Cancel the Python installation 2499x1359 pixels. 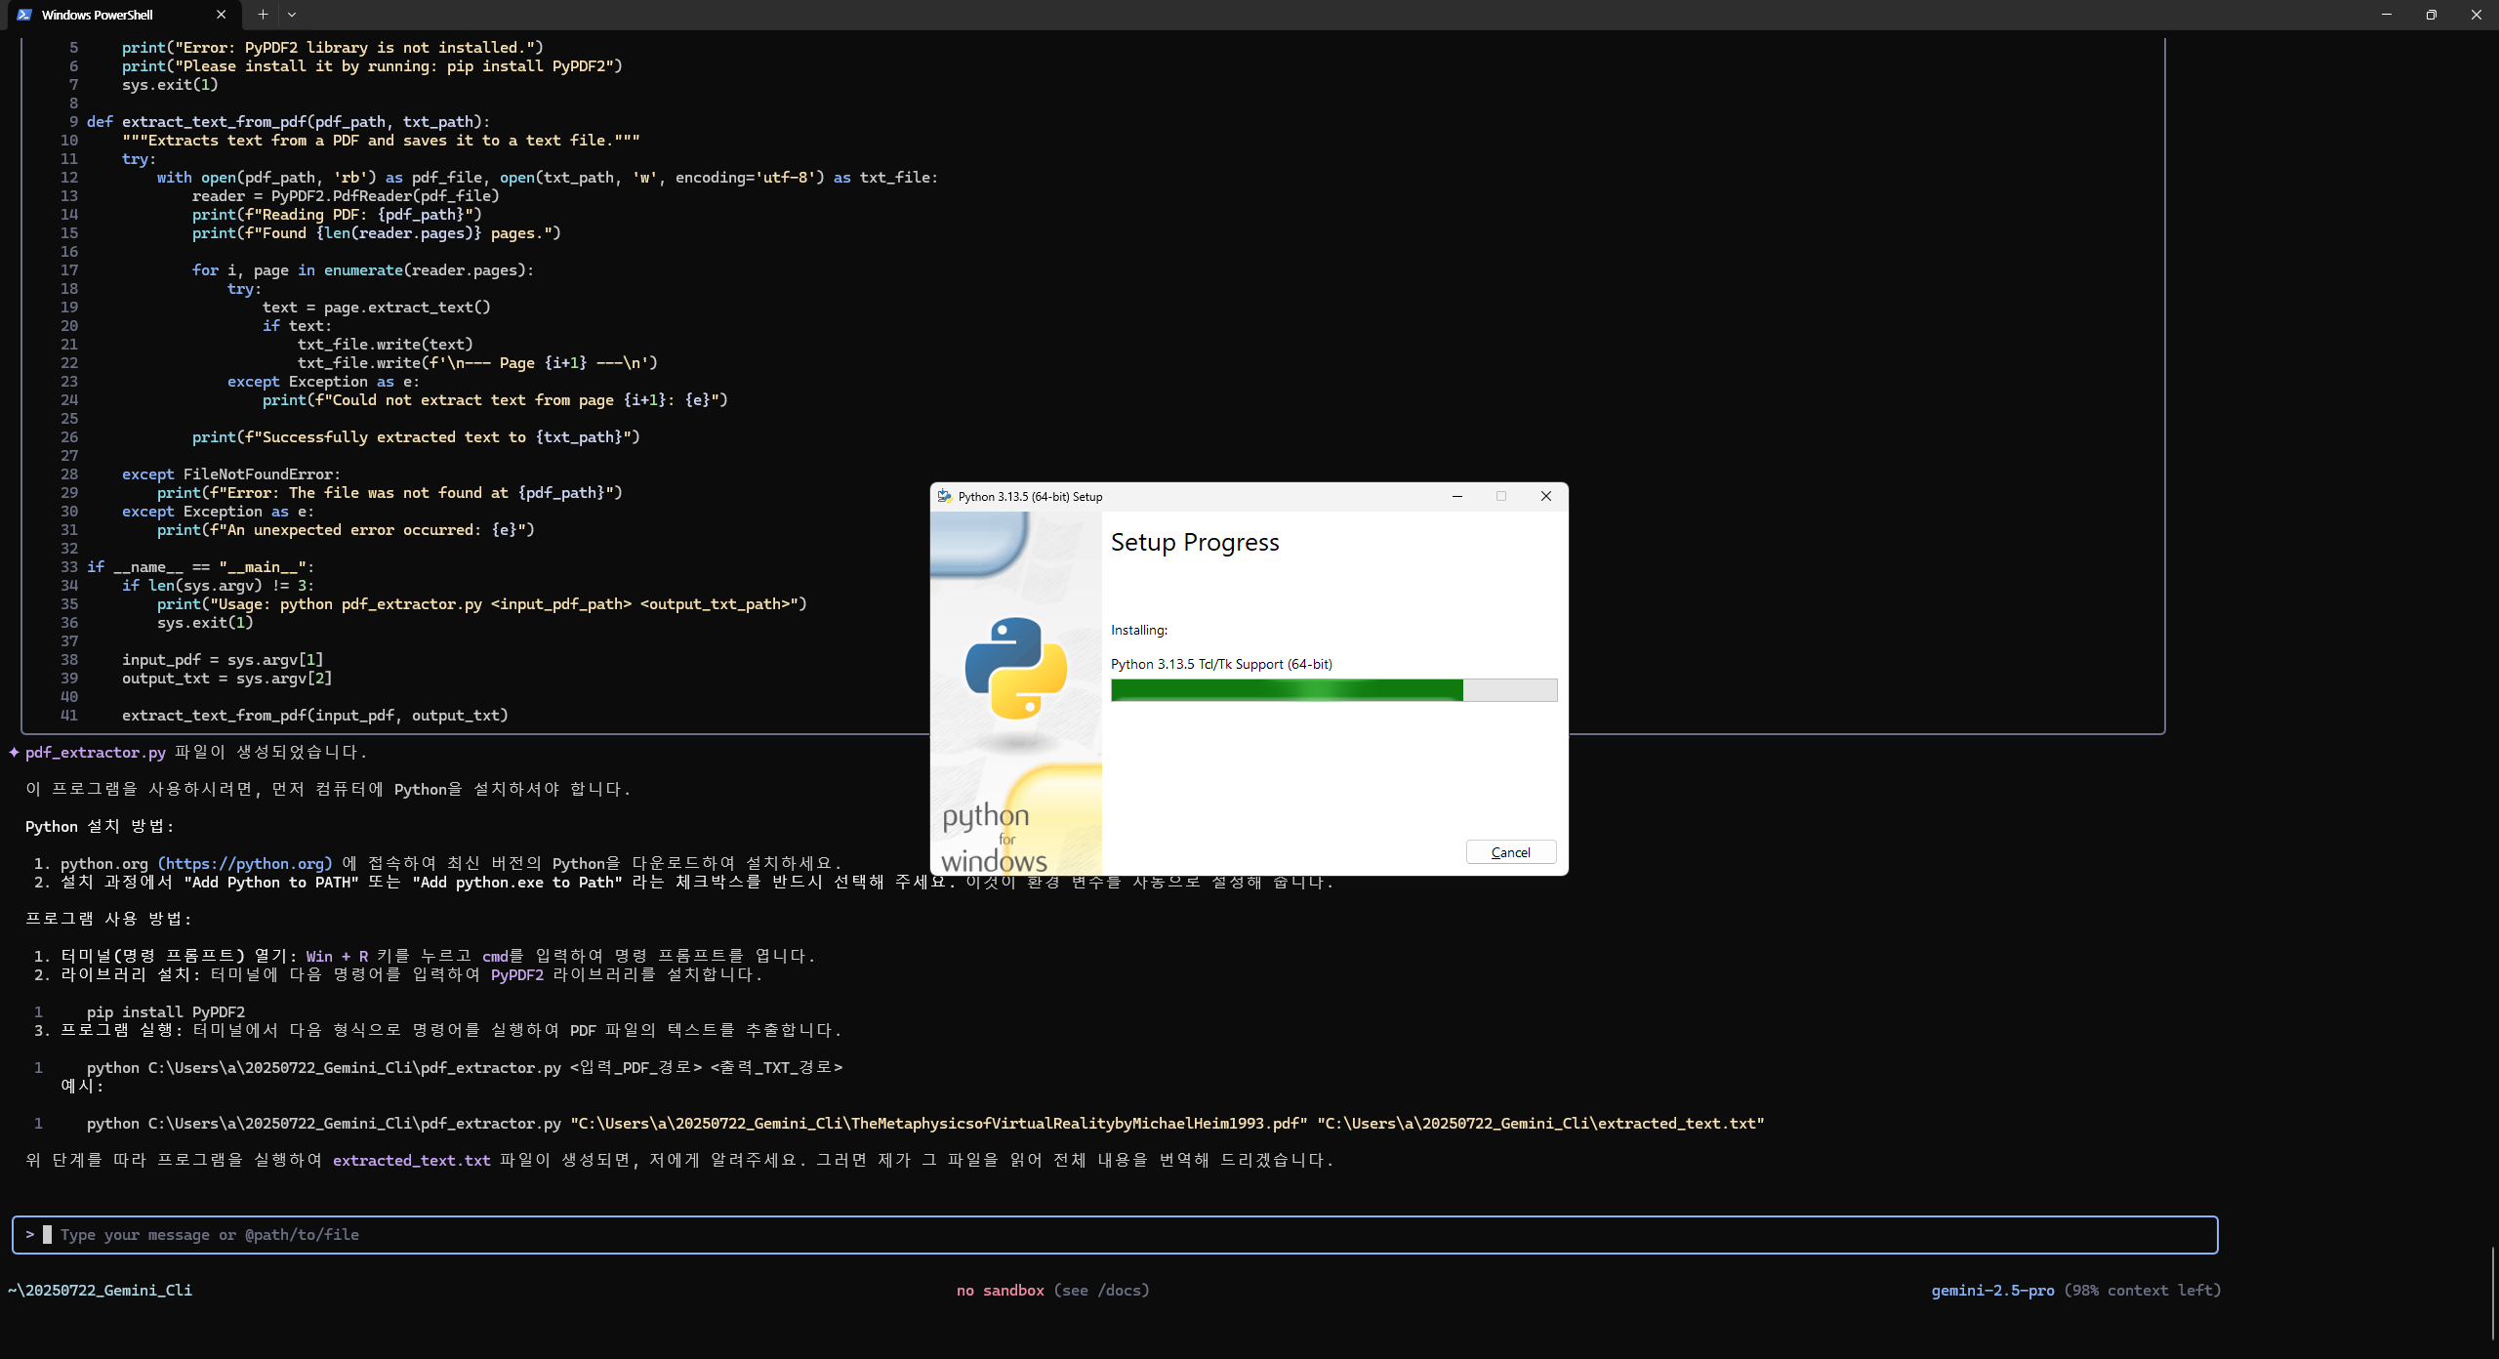[1510, 852]
